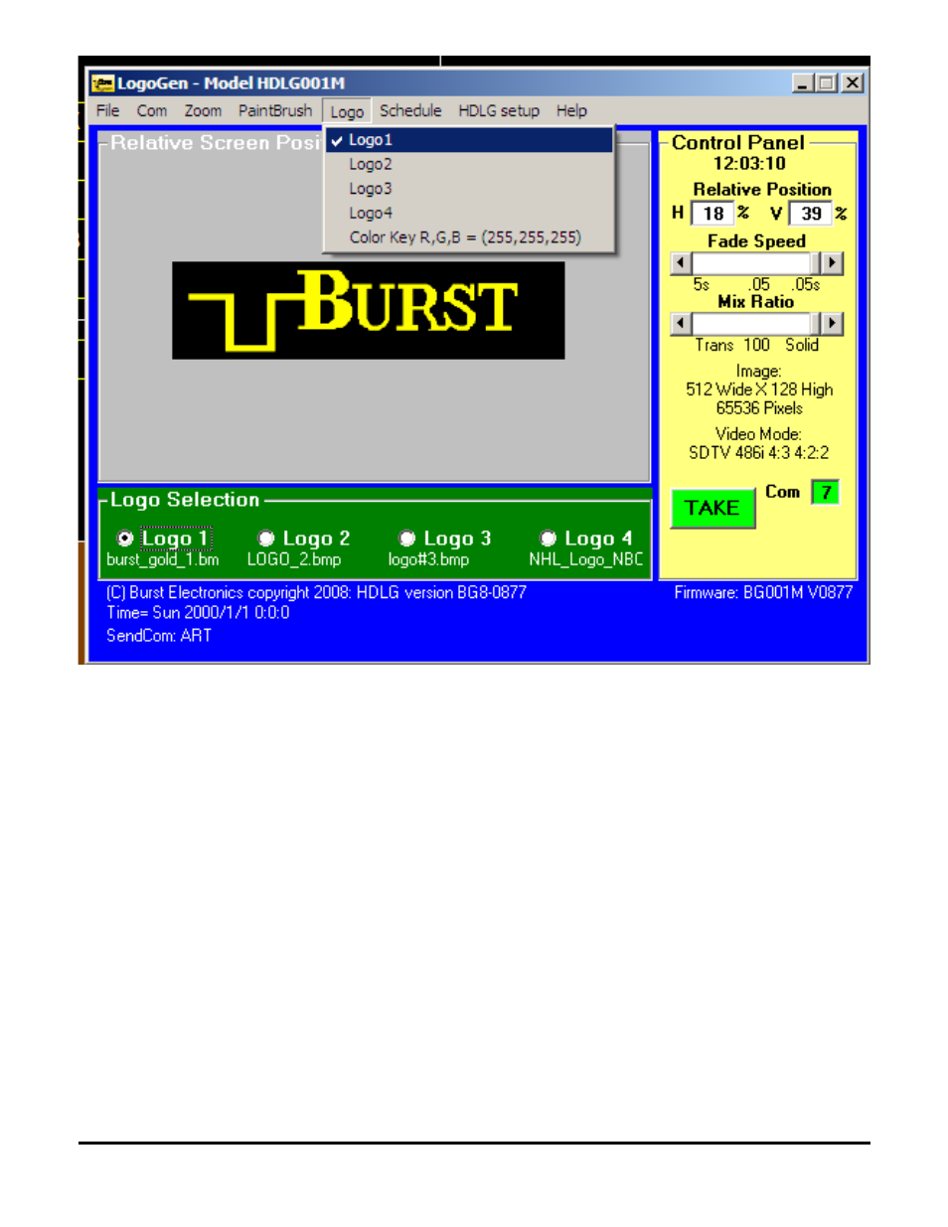
Task: Select the Logo 1 radio button
Action: [x=125, y=538]
